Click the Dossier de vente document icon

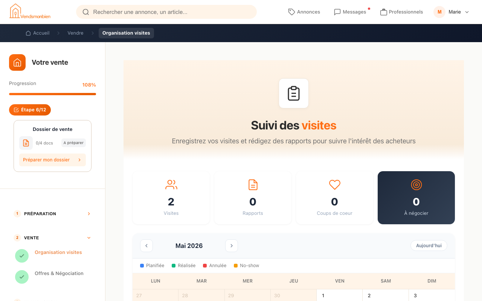coord(26,143)
